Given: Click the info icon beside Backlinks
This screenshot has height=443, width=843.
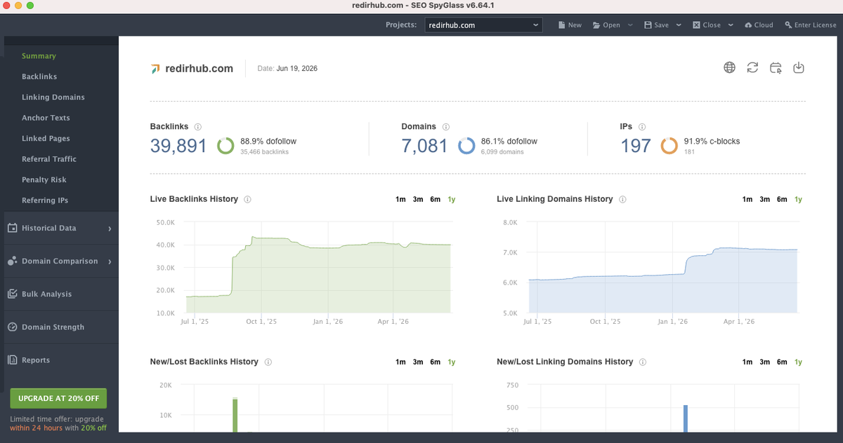Looking at the screenshot, I should point(198,127).
